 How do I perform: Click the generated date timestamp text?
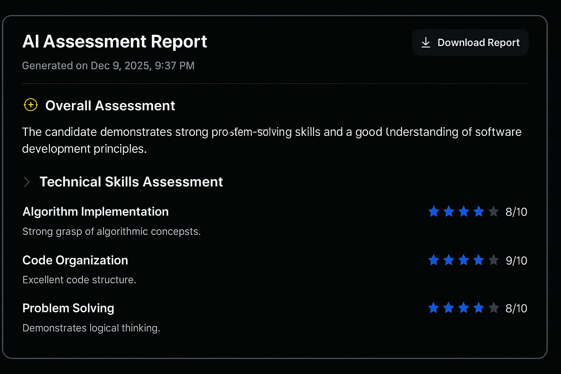click(108, 66)
